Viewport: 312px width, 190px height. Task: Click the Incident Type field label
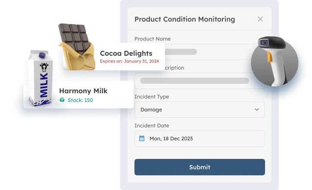(x=152, y=97)
